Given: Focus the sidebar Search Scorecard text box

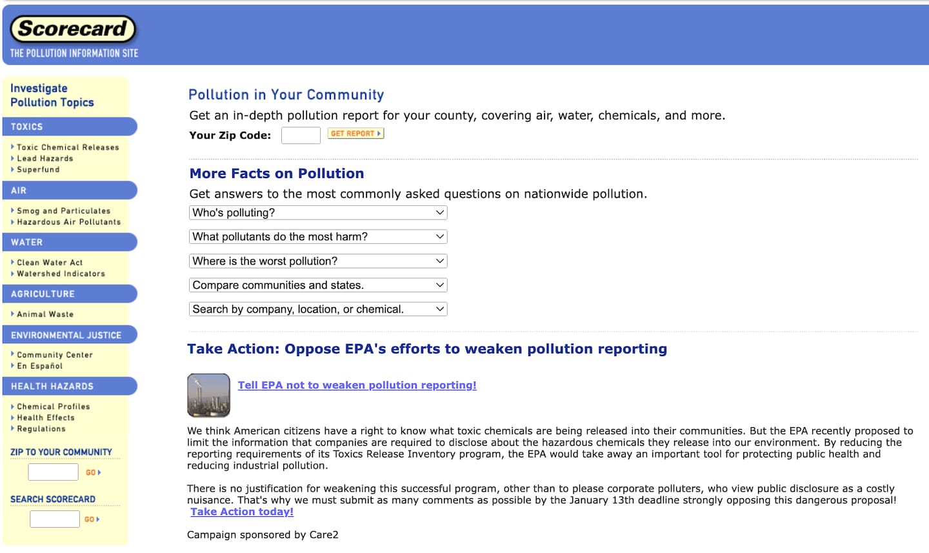Looking at the screenshot, I should tap(55, 519).
